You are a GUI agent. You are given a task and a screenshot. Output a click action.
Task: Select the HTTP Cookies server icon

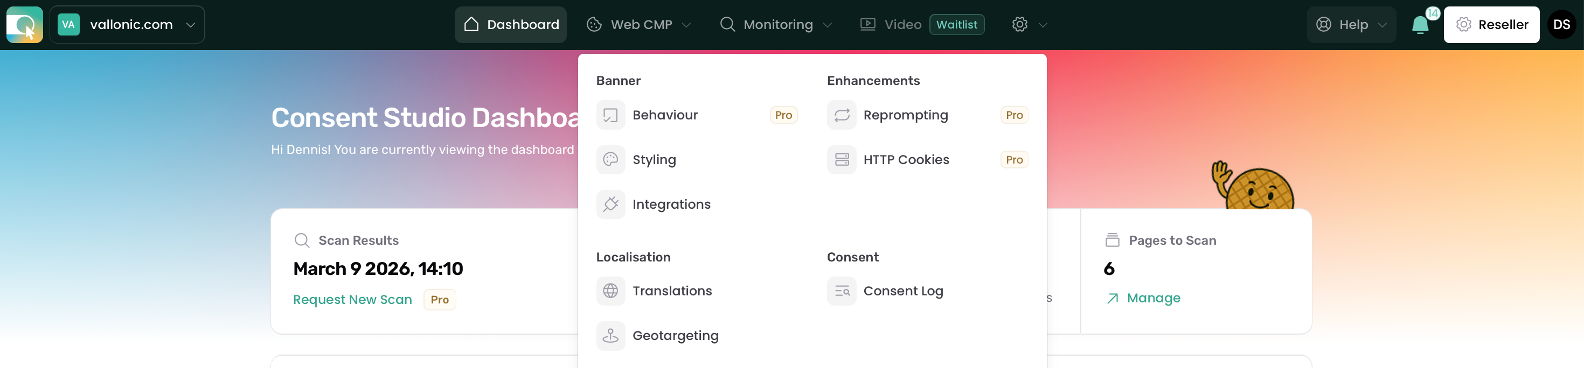click(x=841, y=160)
